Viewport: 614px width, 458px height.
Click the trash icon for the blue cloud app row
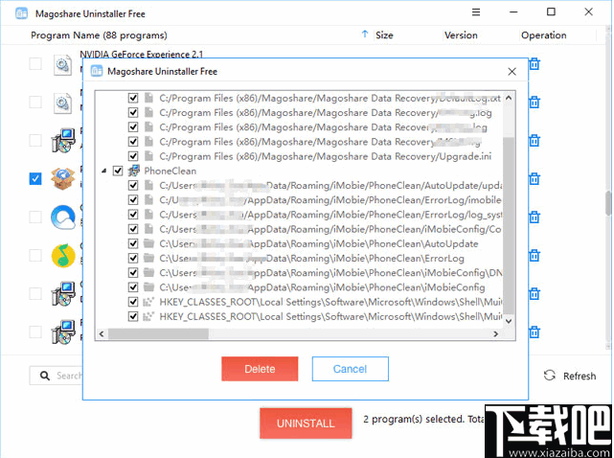(x=534, y=217)
